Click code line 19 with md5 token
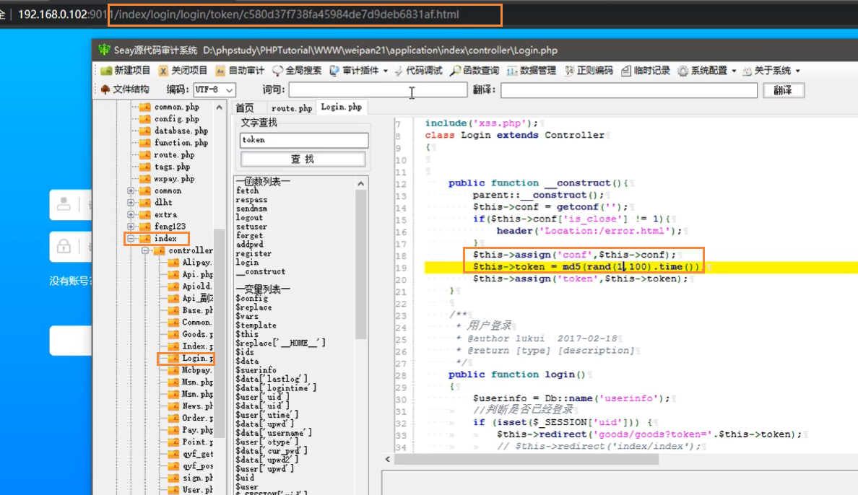Viewport: 858px width, 495px height. tap(586, 267)
